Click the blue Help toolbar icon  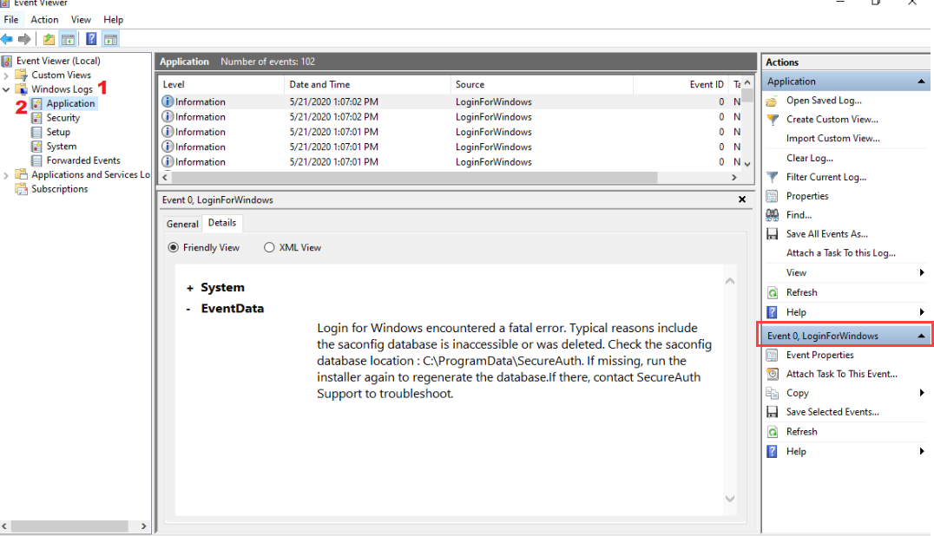click(x=90, y=39)
